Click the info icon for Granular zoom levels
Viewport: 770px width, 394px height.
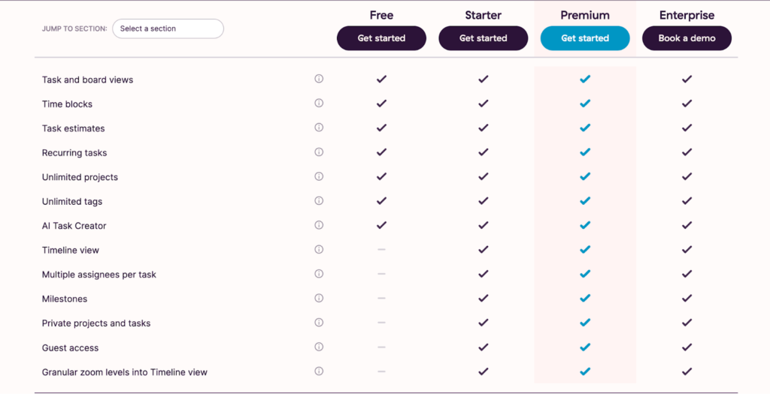[319, 371]
